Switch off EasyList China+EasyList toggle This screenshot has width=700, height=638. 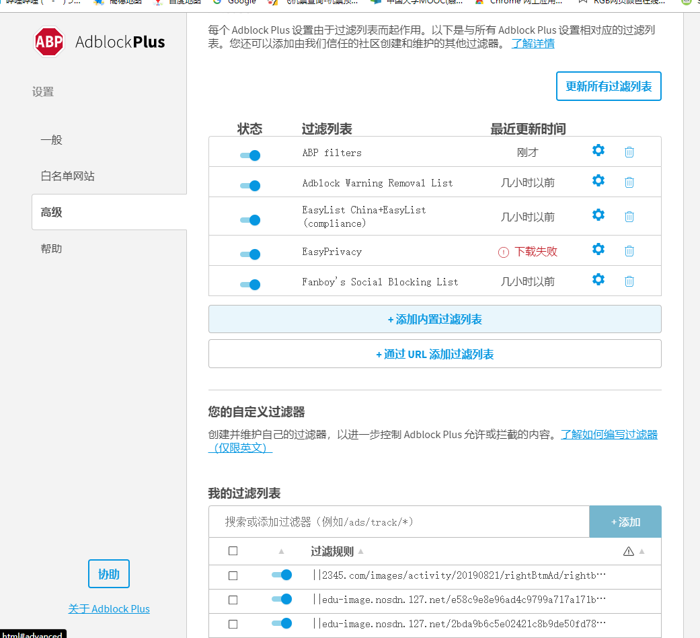(x=250, y=220)
